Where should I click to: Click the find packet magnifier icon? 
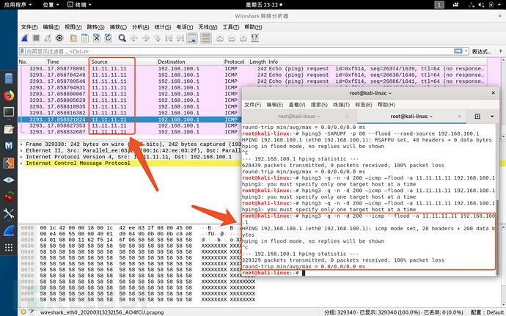122,38
